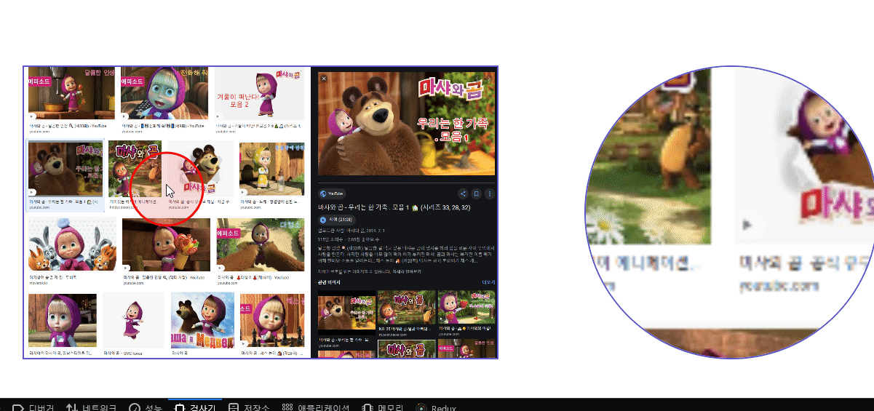
Task: Switch to the Redux devtools tab
Action: pos(436,408)
